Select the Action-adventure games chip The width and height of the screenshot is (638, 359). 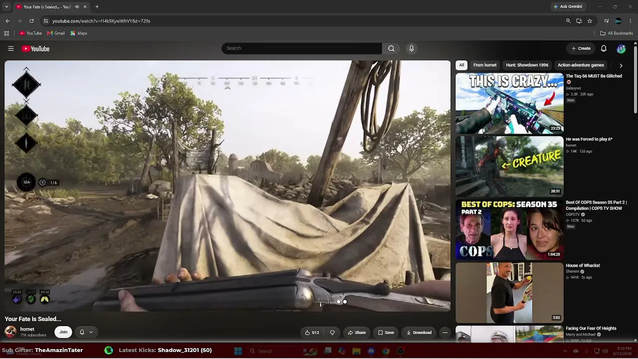581,65
